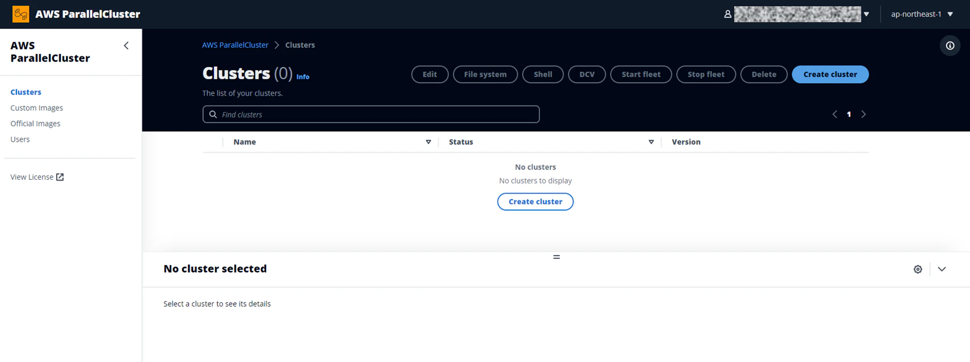
Task: Click 'Select a cluster to see its details'
Action: 217,304
